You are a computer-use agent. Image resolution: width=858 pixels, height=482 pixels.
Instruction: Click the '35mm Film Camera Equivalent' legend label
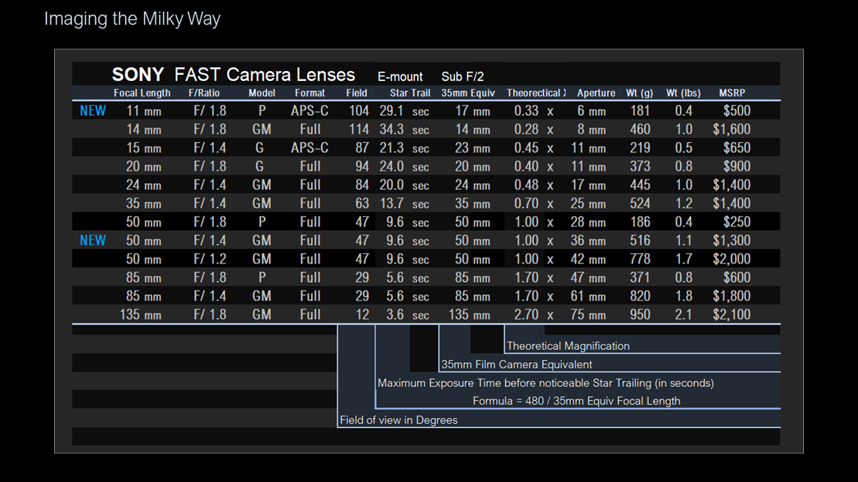517,365
